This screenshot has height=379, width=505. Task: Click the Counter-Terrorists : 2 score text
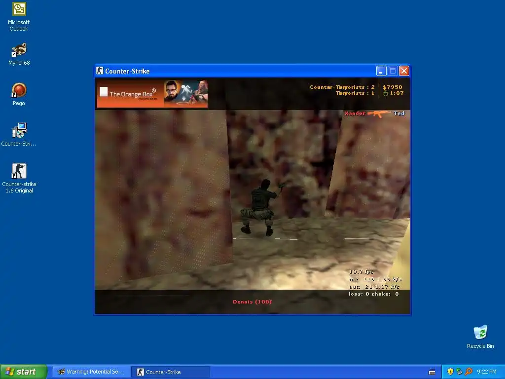click(x=342, y=87)
